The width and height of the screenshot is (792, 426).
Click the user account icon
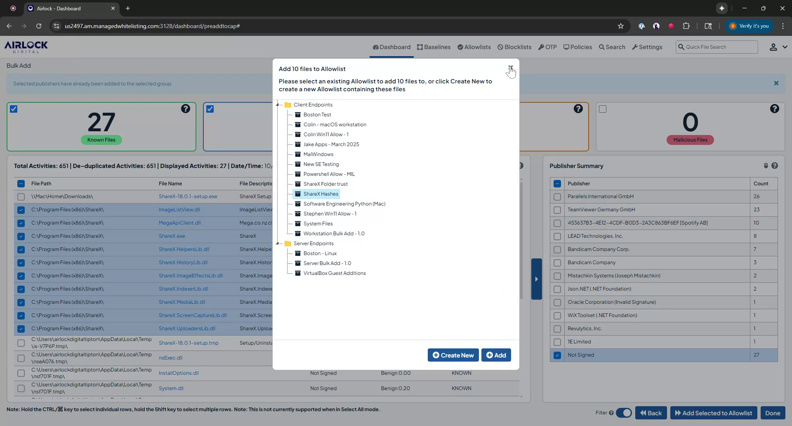(x=773, y=47)
